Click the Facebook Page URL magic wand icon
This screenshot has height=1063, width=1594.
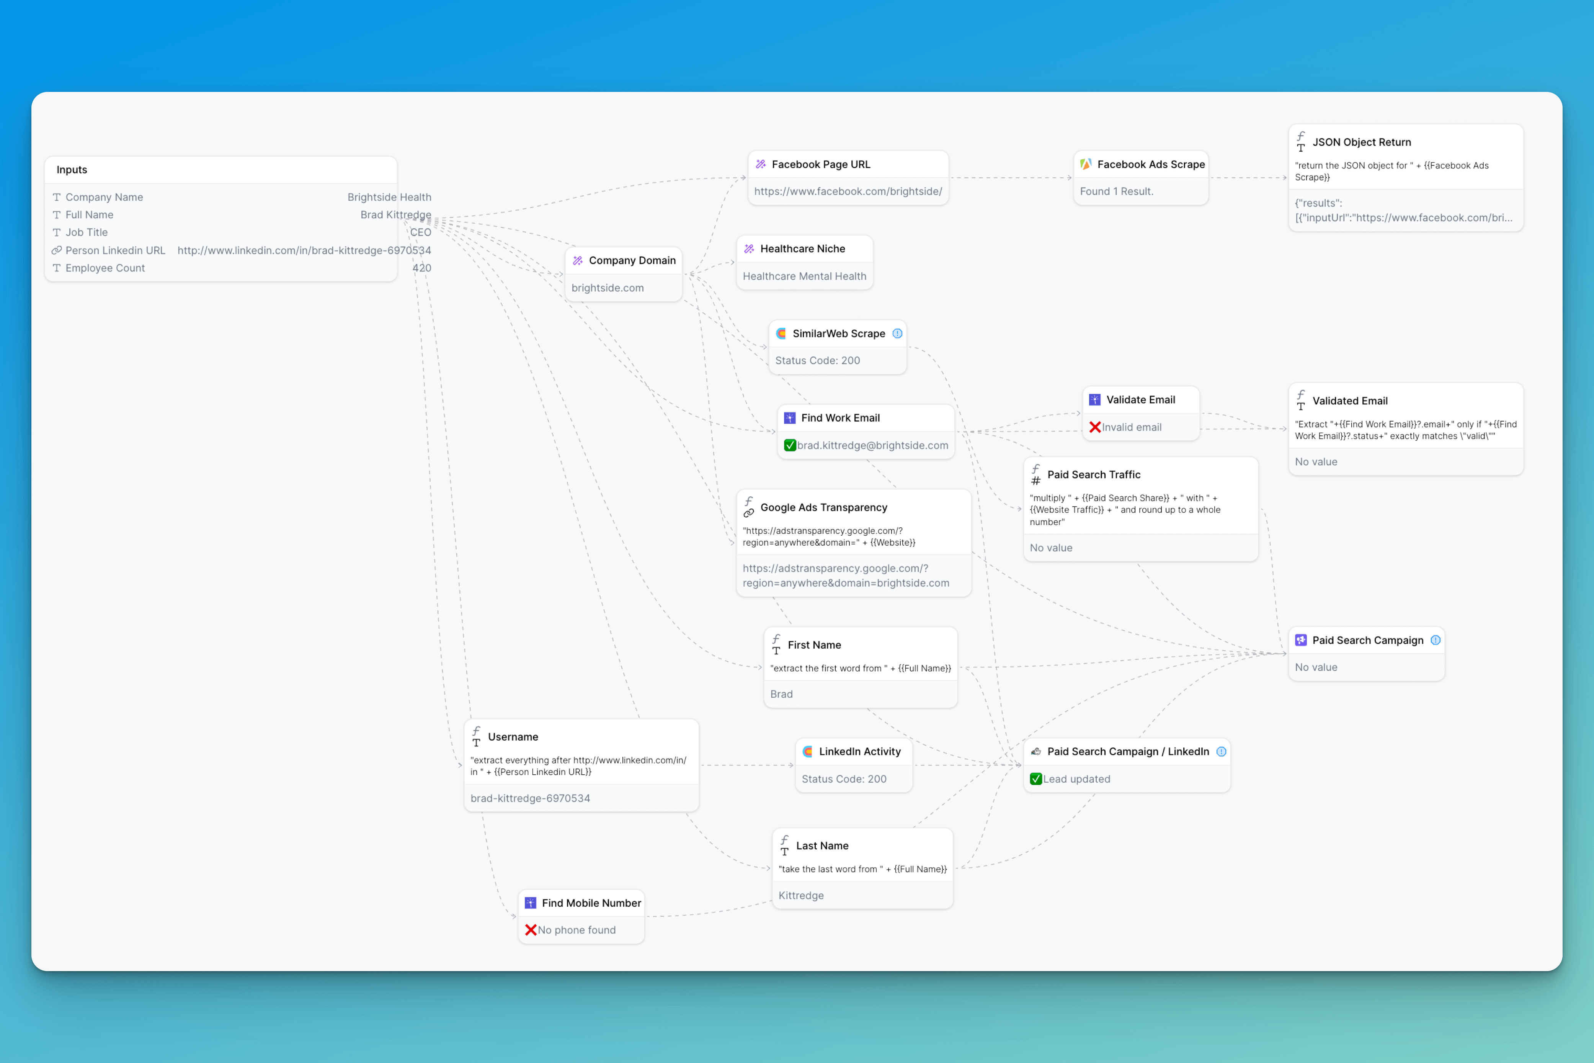[x=760, y=164]
